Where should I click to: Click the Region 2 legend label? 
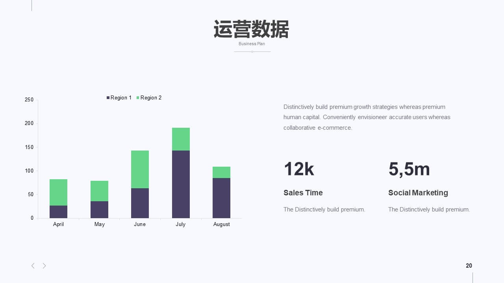[151, 97]
